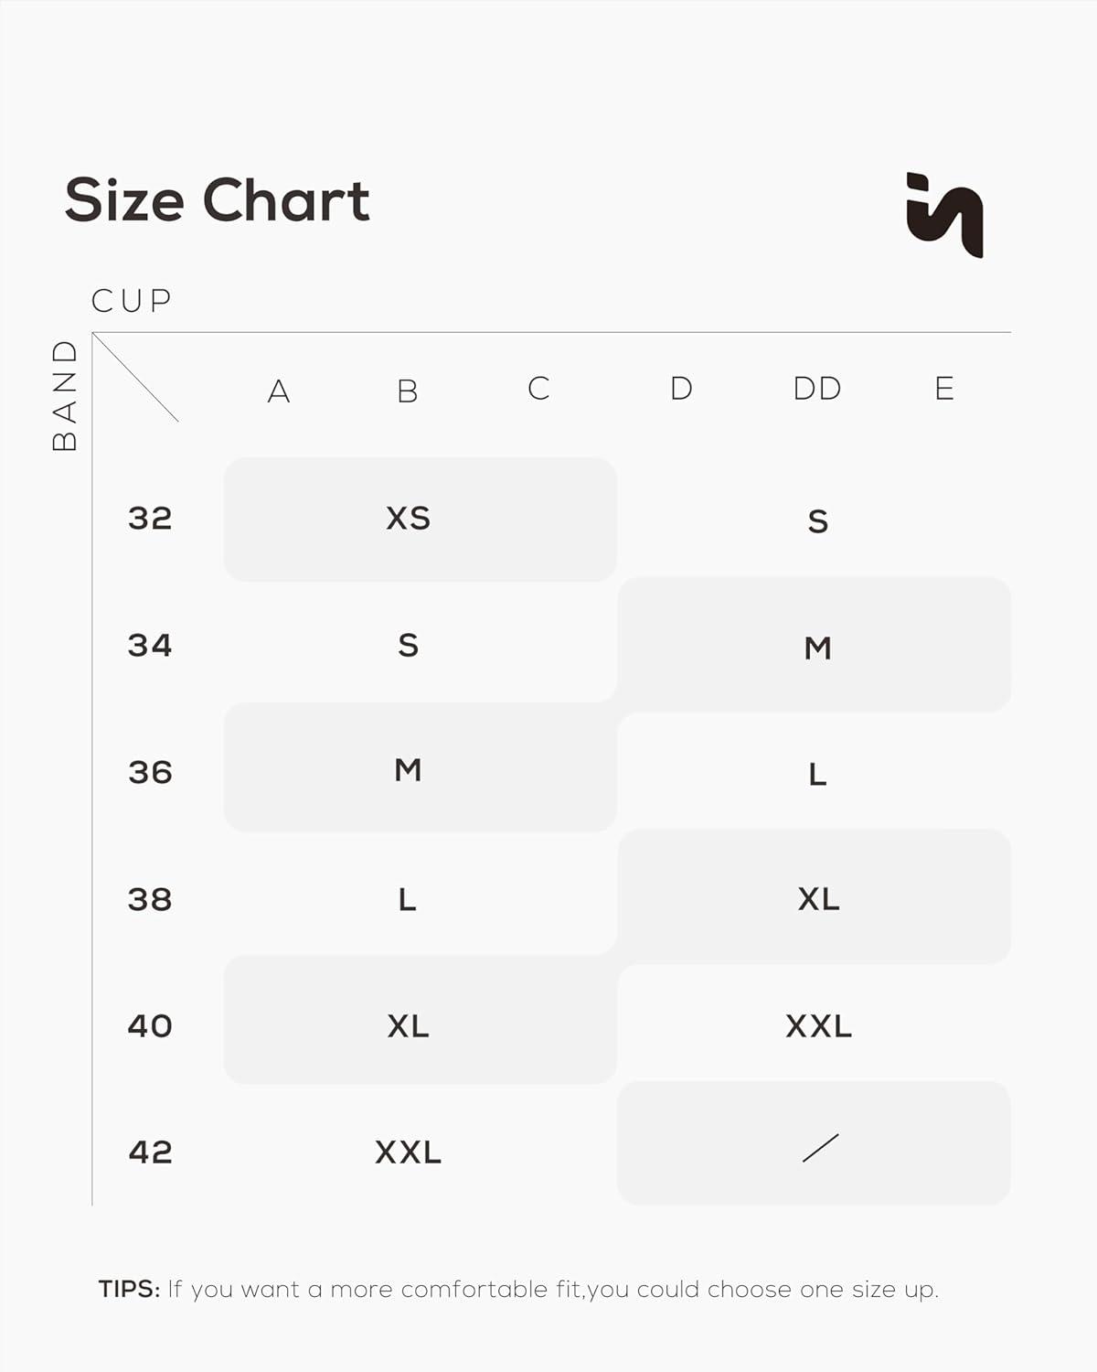Click the TIPS note text

click(518, 1290)
